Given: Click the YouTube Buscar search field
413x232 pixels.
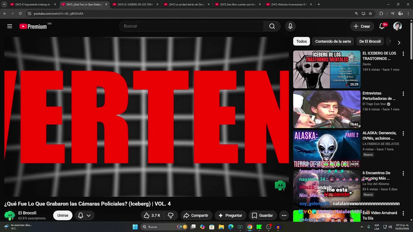Looking at the screenshot, I should [192, 26].
